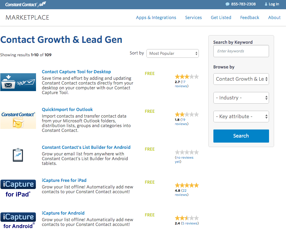The image size is (286, 231).
Task: Click the List Builder for Android clipboard icon
Action: point(18,155)
